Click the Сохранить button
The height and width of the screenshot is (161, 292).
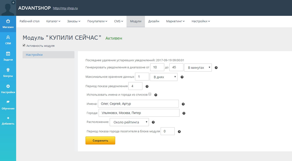coord(100,141)
